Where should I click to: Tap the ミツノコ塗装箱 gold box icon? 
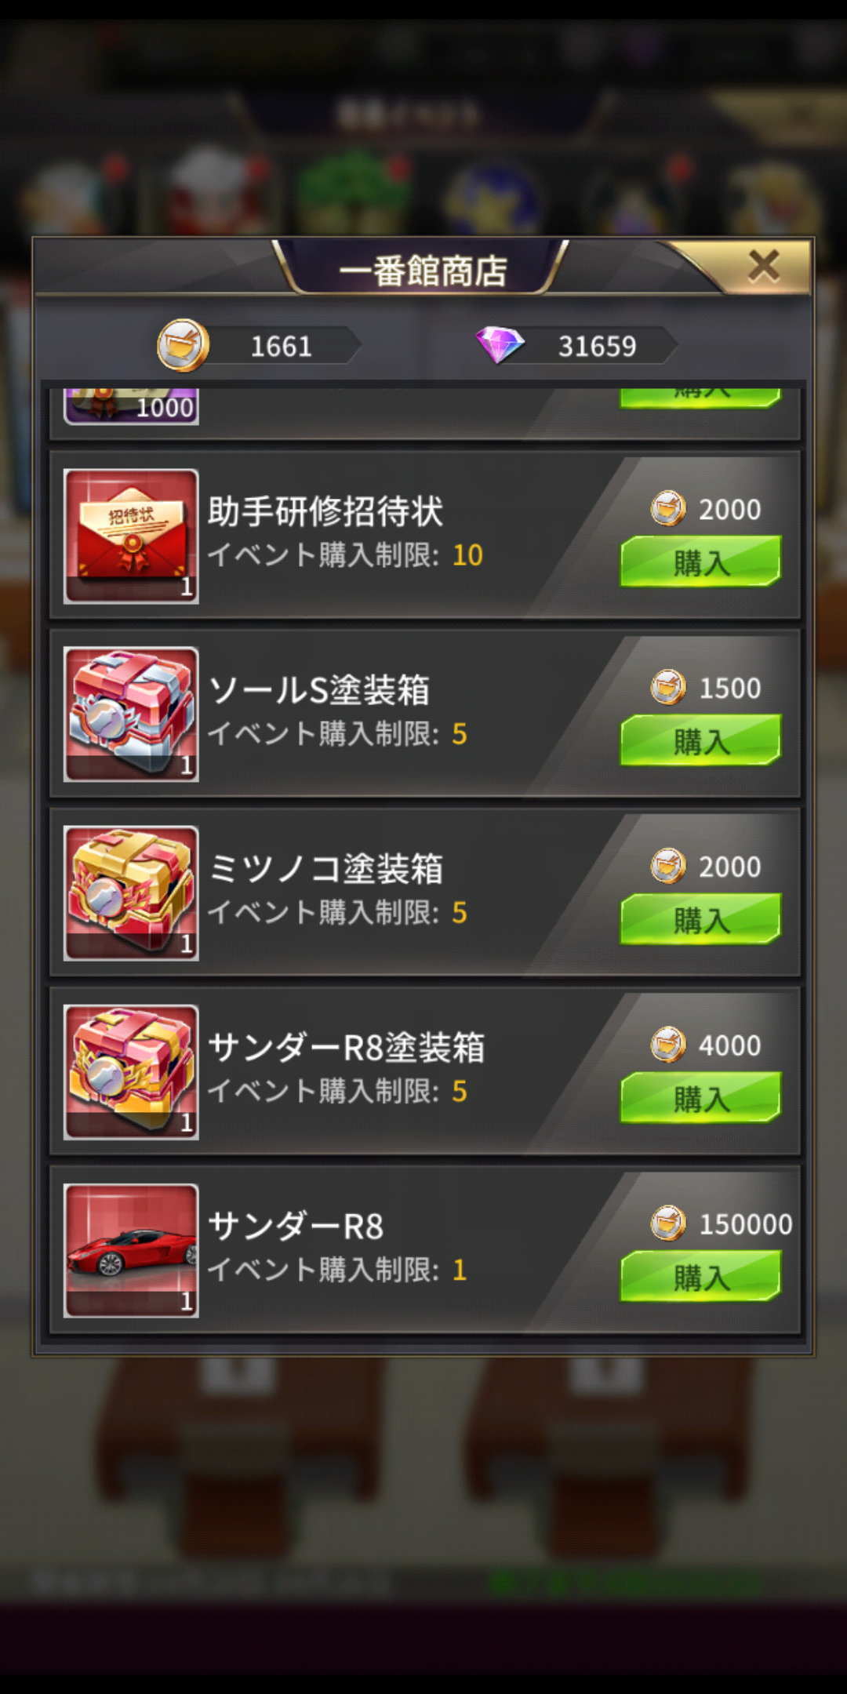(x=131, y=893)
